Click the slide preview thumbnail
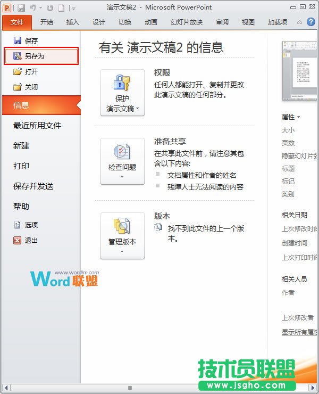Image resolution: width=319 pixels, height=394 pixels. click(x=299, y=71)
